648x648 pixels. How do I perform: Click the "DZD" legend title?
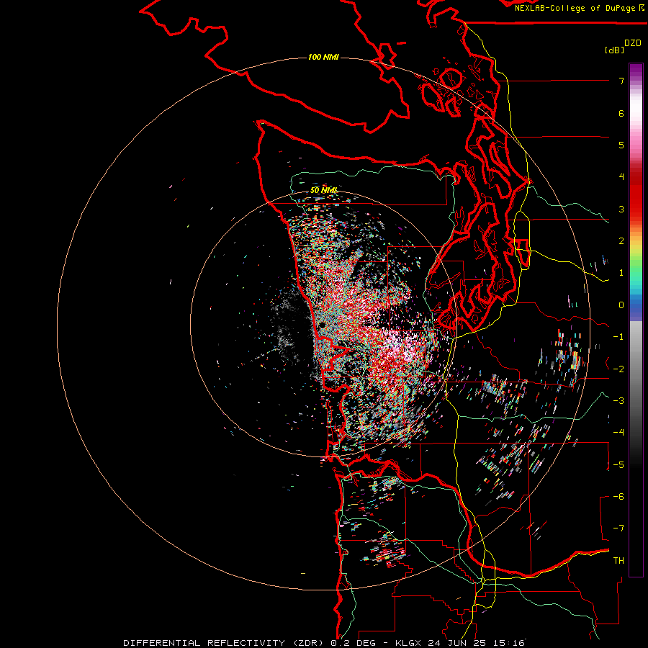633,43
